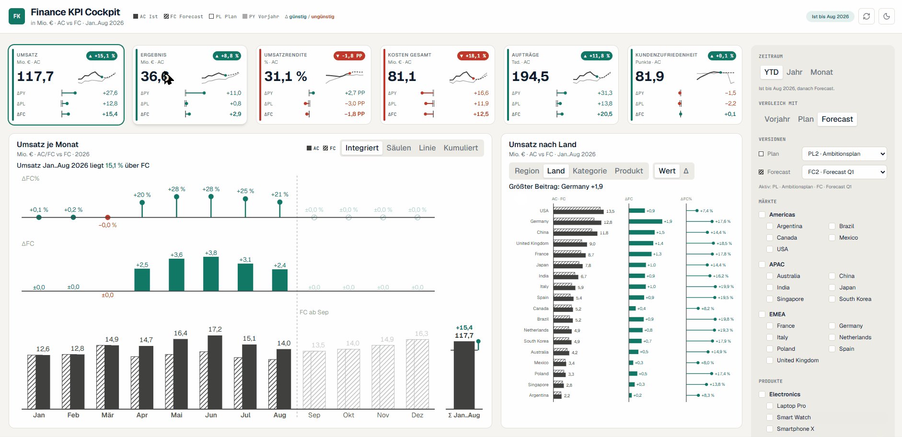
Task: Select the Germany checkbox
Action: pyautogui.click(x=832, y=326)
